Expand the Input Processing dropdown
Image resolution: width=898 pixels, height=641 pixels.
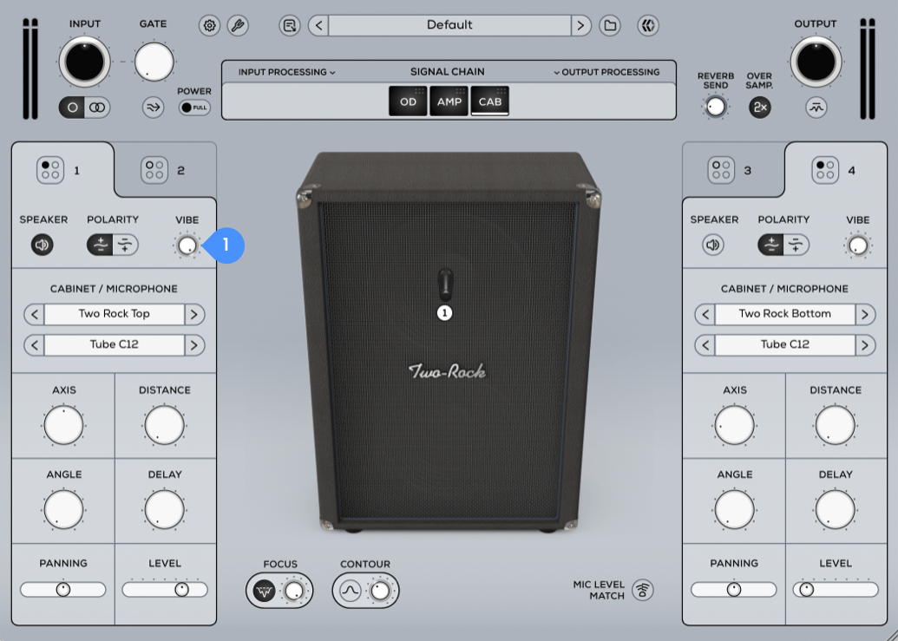click(287, 72)
